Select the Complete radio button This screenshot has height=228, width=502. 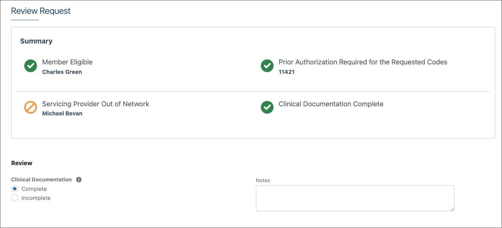click(15, 189)
